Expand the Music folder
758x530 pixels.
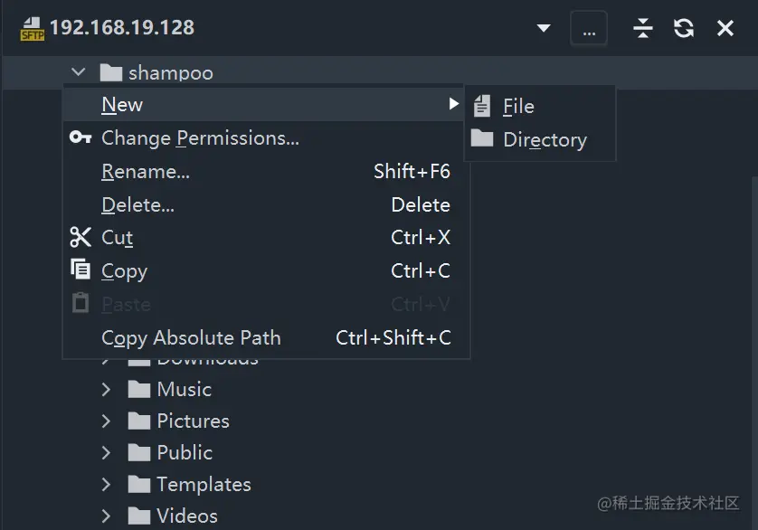[106, 389]
